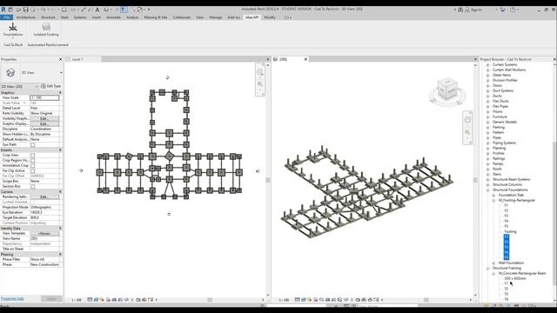This screenshot has height=313, width=557.
Task: Toggle the Section Box checkbox
Action: coord(33,186)
